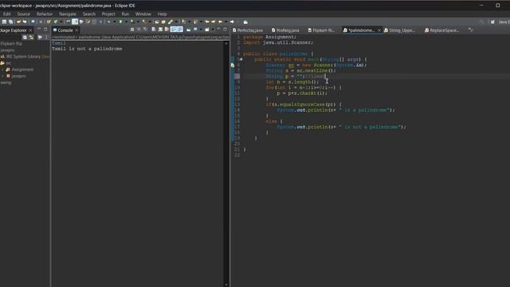Show the hidden editor tabs list
The image size is (510, 287).
(471, 30)
